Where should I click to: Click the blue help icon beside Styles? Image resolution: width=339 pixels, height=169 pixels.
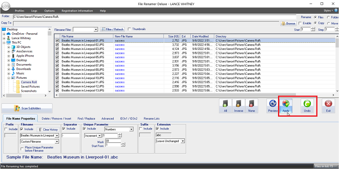tap(336, 10)
